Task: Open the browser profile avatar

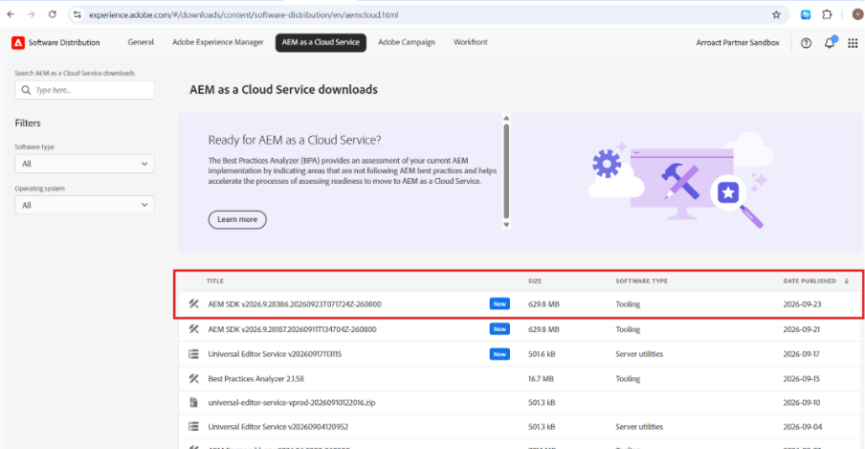Action: (858, 15)
